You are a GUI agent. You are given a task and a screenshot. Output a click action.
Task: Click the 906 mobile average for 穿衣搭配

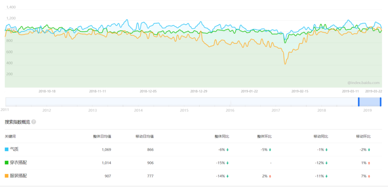150,163
